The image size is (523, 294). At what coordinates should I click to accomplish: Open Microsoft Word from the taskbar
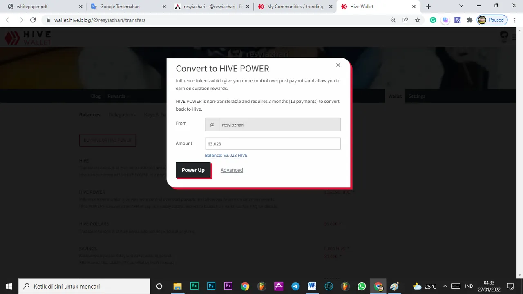[x=312, y=286]
